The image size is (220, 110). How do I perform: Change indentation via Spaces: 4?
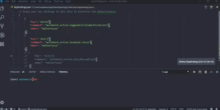coord(163,109)
